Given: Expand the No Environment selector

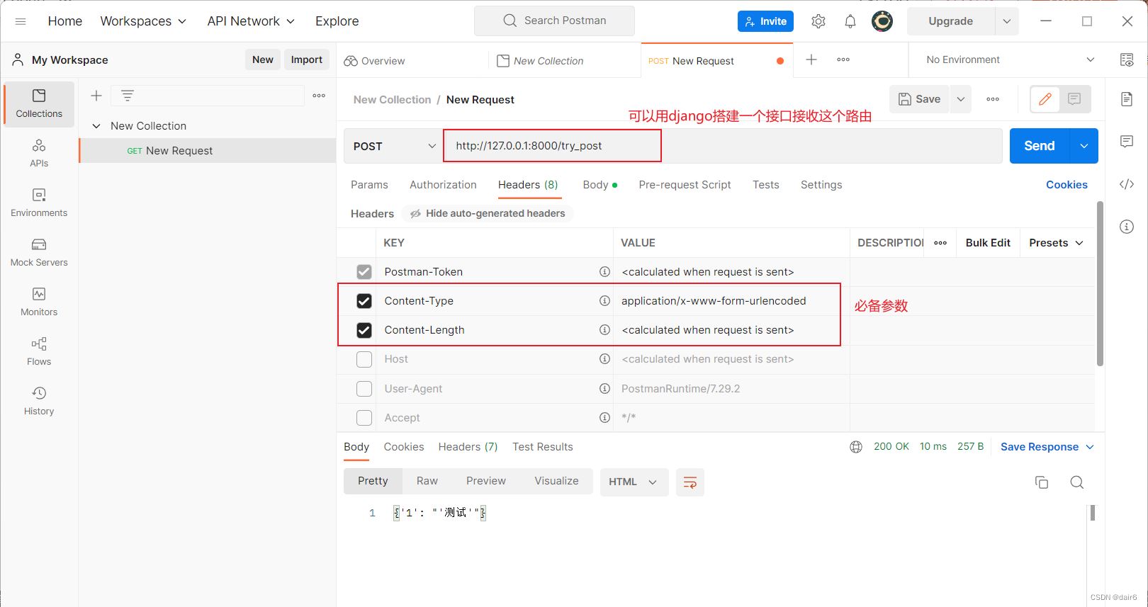Looking at the screenshot, I should pos(1010,60).
